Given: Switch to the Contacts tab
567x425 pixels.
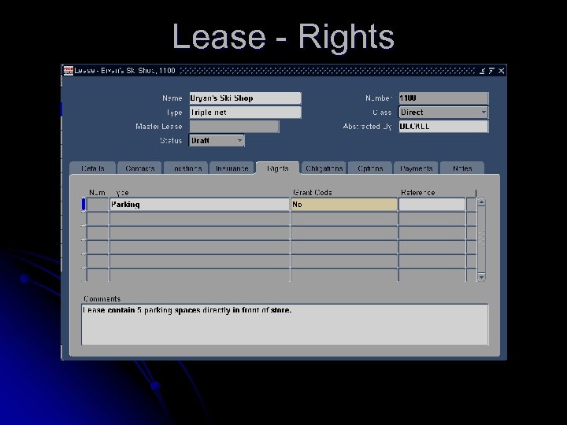Looking at the screenshot, I should point(140,168).
